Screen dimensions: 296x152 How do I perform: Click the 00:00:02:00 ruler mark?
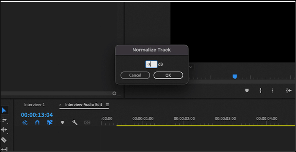(184, 118)
